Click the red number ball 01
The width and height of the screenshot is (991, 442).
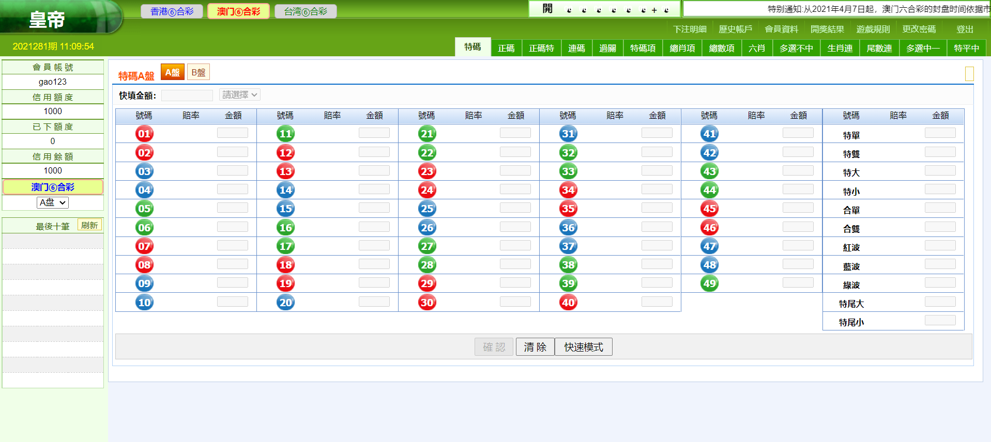[144, 134]
